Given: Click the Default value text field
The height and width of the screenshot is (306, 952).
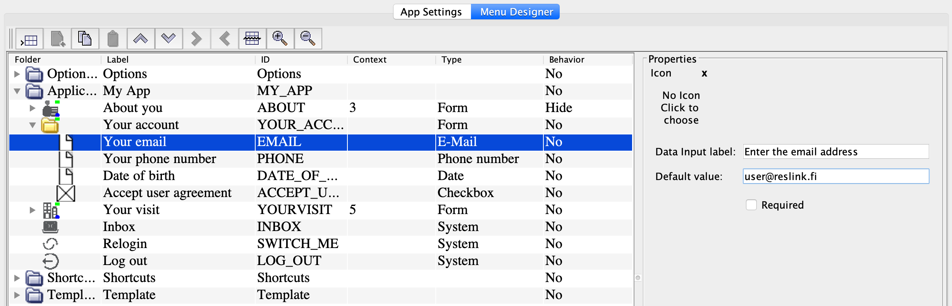Looking at the screenshot, I should tap(835, 177).
